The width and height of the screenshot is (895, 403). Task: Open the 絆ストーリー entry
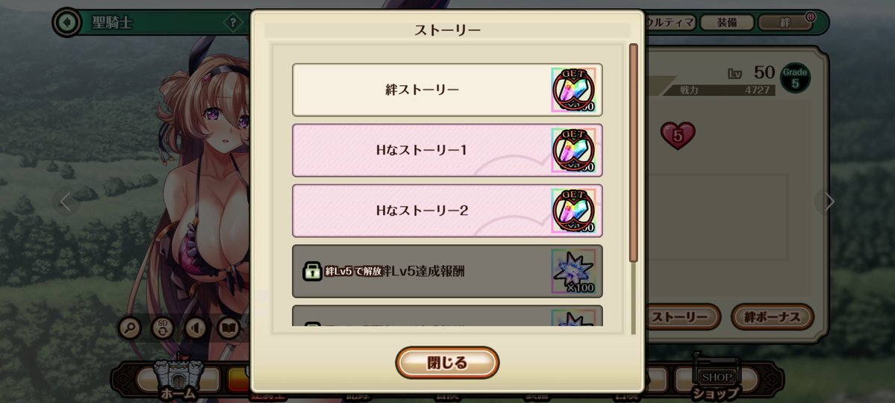tap(447, 90)
